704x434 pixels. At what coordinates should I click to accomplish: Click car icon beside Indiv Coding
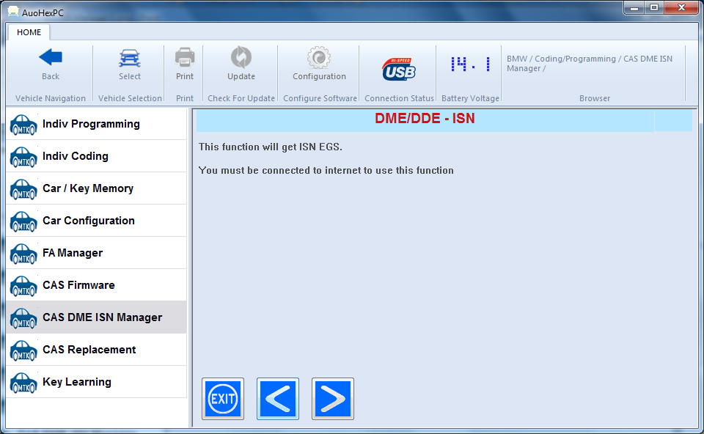point(23,157)
